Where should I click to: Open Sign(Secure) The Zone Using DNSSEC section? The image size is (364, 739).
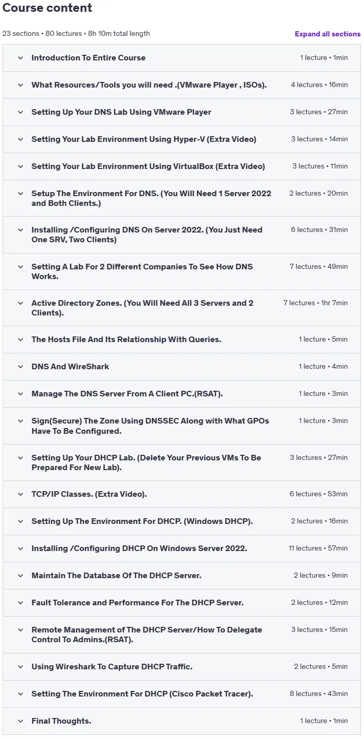pyautogui.click(x=150, y=426)
